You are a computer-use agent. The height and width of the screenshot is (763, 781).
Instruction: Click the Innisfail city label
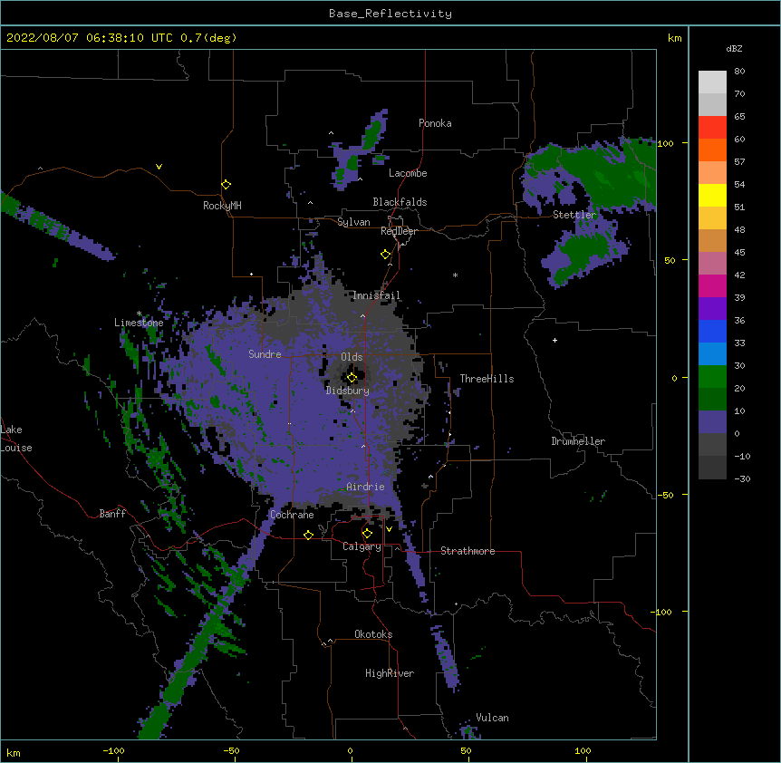click(376, 295)
